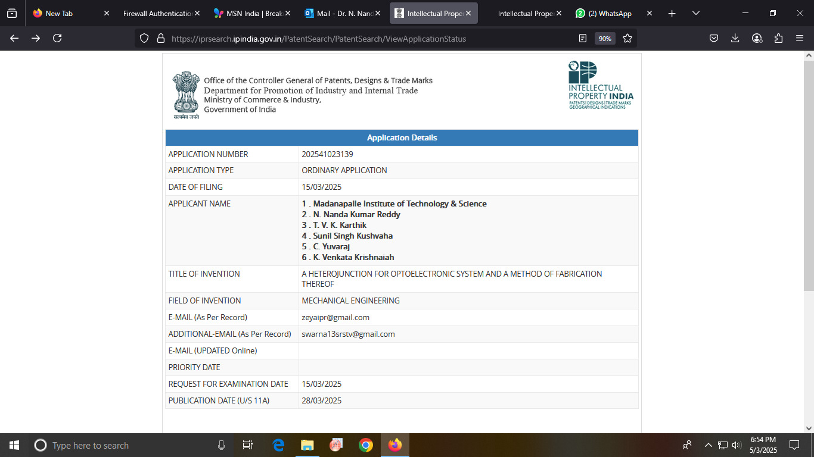The width and height of the screenshot is (814, 457).
Task: Open a new tab with plus button
Action: 672,13
